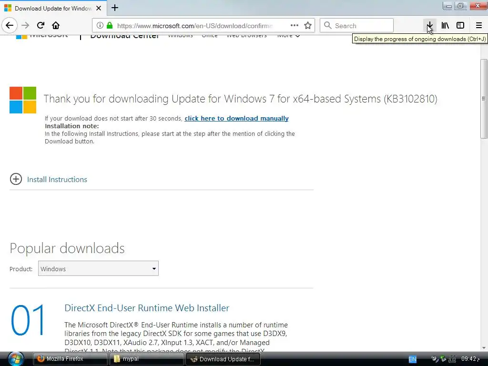Reload the current page
This screenshot has width=488, height=366.
[x=41, y=26]
